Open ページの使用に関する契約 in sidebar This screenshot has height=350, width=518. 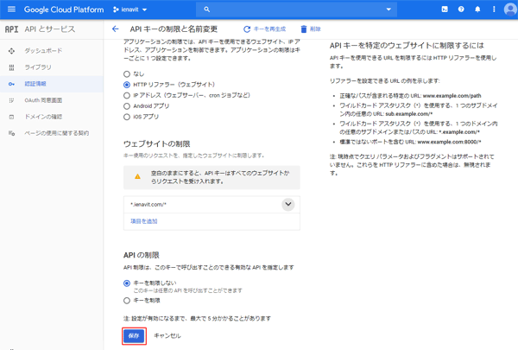(56, 133)
